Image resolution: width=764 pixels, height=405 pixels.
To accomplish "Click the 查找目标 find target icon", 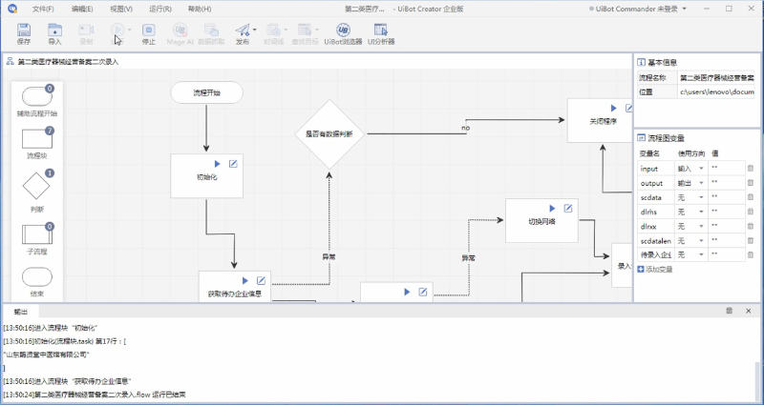I will coord(305,30).
